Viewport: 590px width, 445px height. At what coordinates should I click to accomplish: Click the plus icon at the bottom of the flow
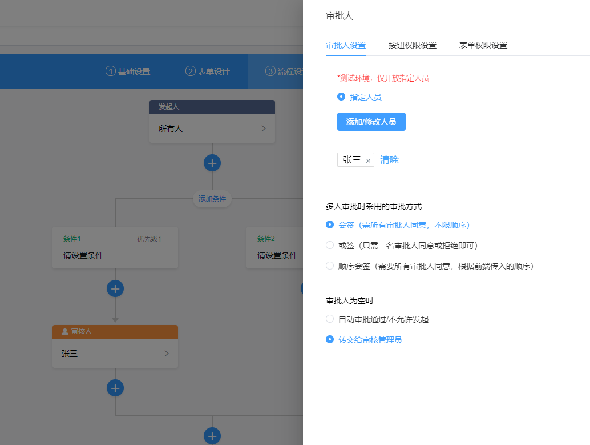pyautogui.click(x=212, y=436)
